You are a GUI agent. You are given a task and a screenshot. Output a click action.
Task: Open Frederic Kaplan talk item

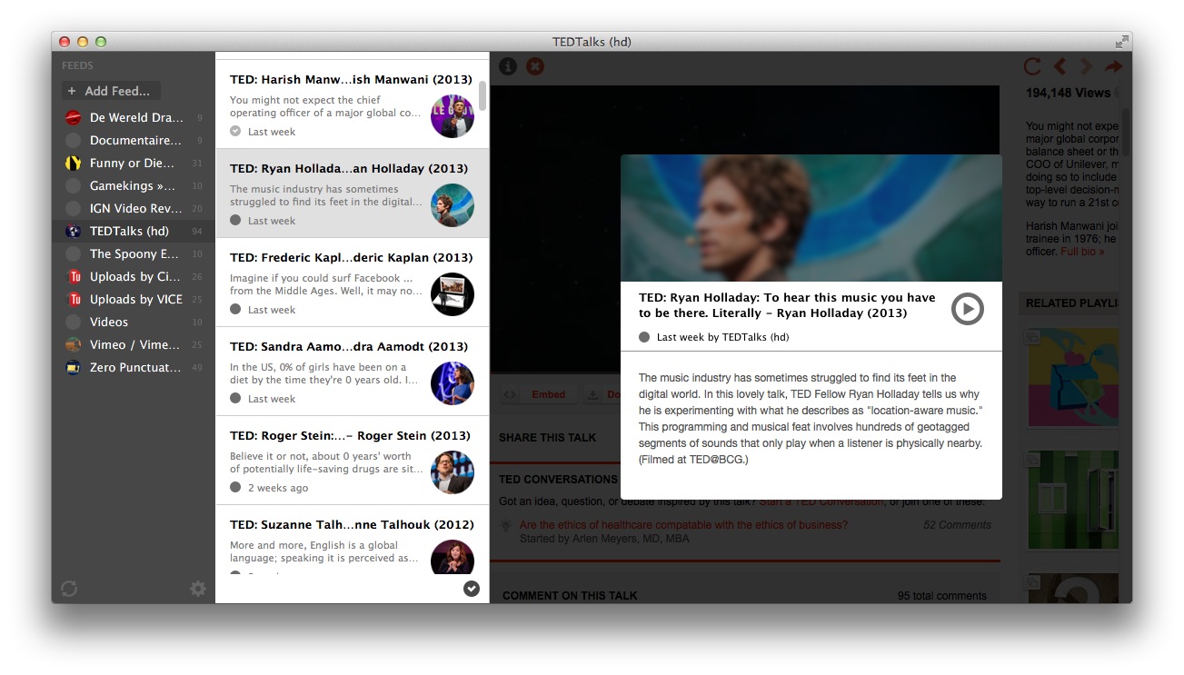352,283
